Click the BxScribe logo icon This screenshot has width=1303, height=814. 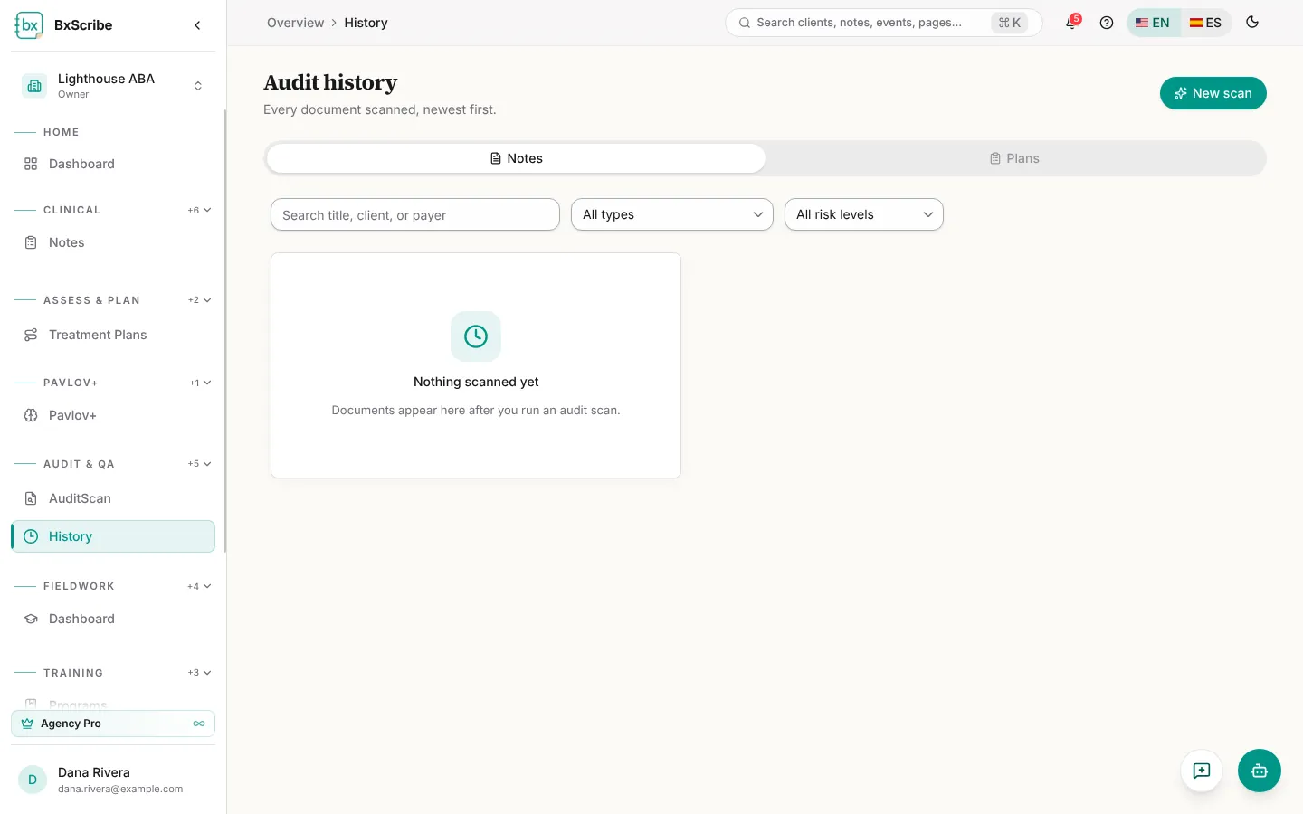point(29,25)
